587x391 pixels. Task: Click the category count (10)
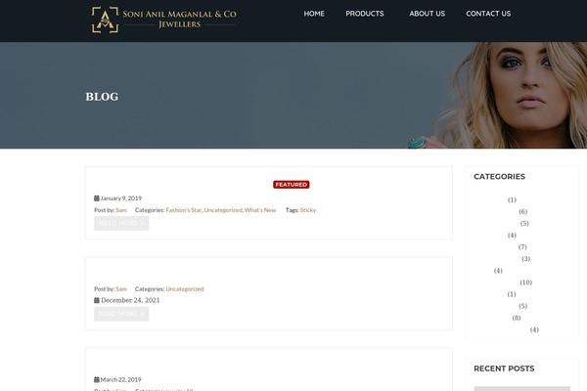tap(526, 282)
